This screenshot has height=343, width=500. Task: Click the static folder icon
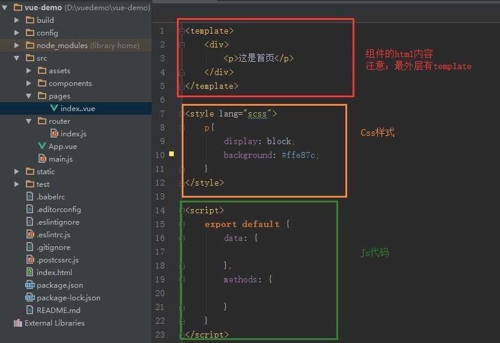pyautogui.click(x=30, y=171)
